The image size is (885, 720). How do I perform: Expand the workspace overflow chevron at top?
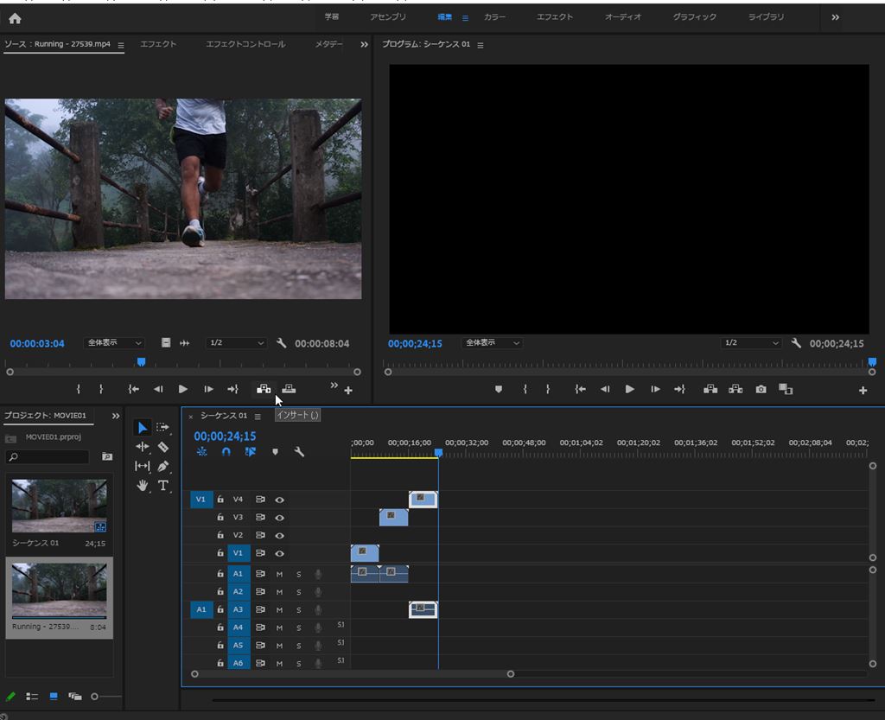(x=835, y=17)
